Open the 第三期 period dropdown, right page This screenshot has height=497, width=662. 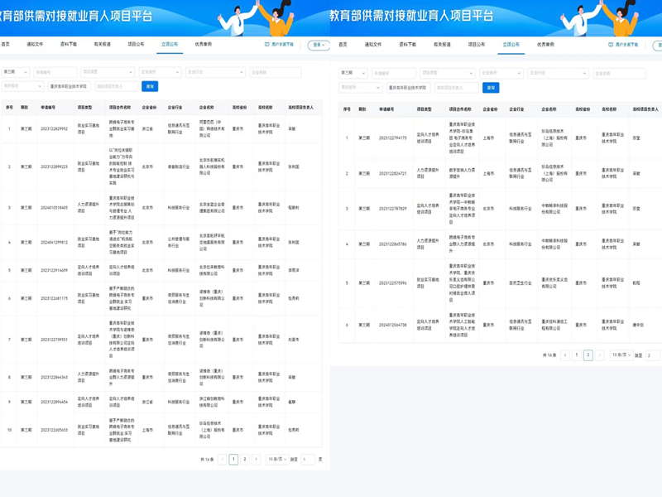pos(353,73)
